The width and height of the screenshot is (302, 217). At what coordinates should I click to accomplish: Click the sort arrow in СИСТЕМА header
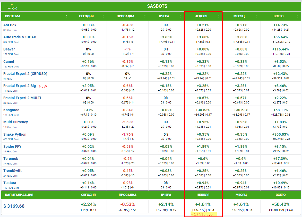pos(66,16)
